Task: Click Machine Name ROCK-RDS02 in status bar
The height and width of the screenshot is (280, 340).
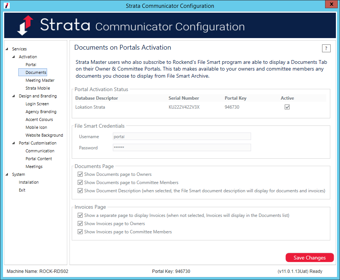Action: tap(37, 271)
